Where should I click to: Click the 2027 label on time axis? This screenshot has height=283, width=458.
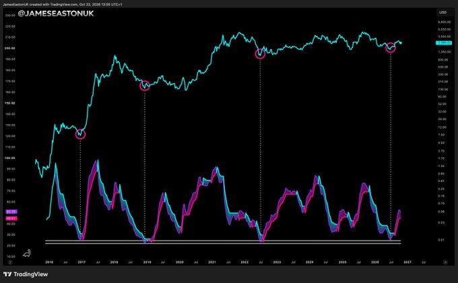click(407, 262)
